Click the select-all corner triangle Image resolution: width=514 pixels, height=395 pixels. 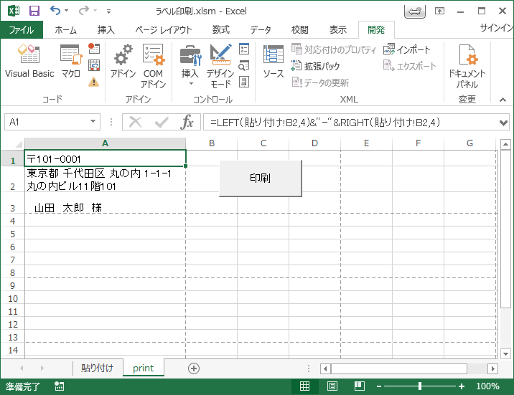click(18, 143)
